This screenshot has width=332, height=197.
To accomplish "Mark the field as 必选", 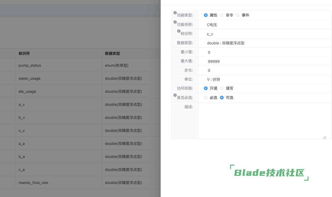I will click(206, 98).
